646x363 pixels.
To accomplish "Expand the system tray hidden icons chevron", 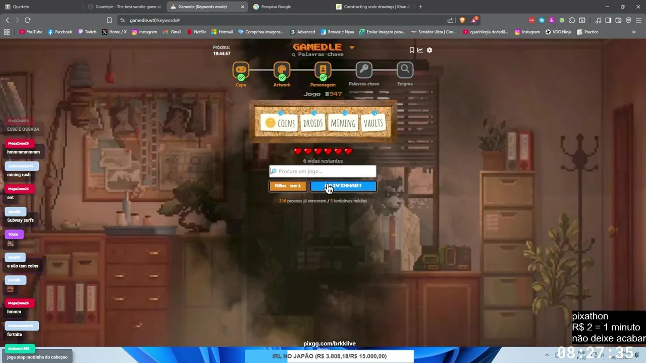I will 547,355.
